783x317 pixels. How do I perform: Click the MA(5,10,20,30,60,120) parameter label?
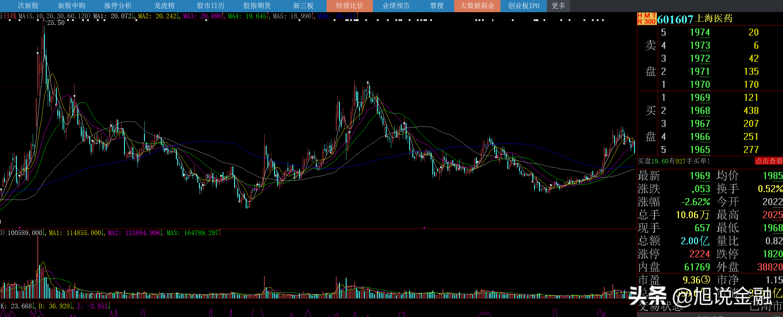pyautogui.click(x=55, y=16)
